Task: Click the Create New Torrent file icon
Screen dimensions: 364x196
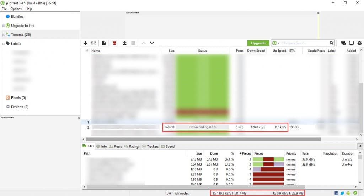Action: point(104,43)
